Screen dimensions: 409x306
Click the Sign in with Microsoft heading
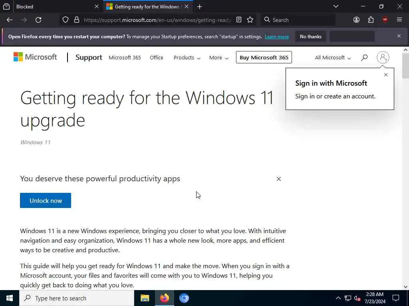pos(331,83)
